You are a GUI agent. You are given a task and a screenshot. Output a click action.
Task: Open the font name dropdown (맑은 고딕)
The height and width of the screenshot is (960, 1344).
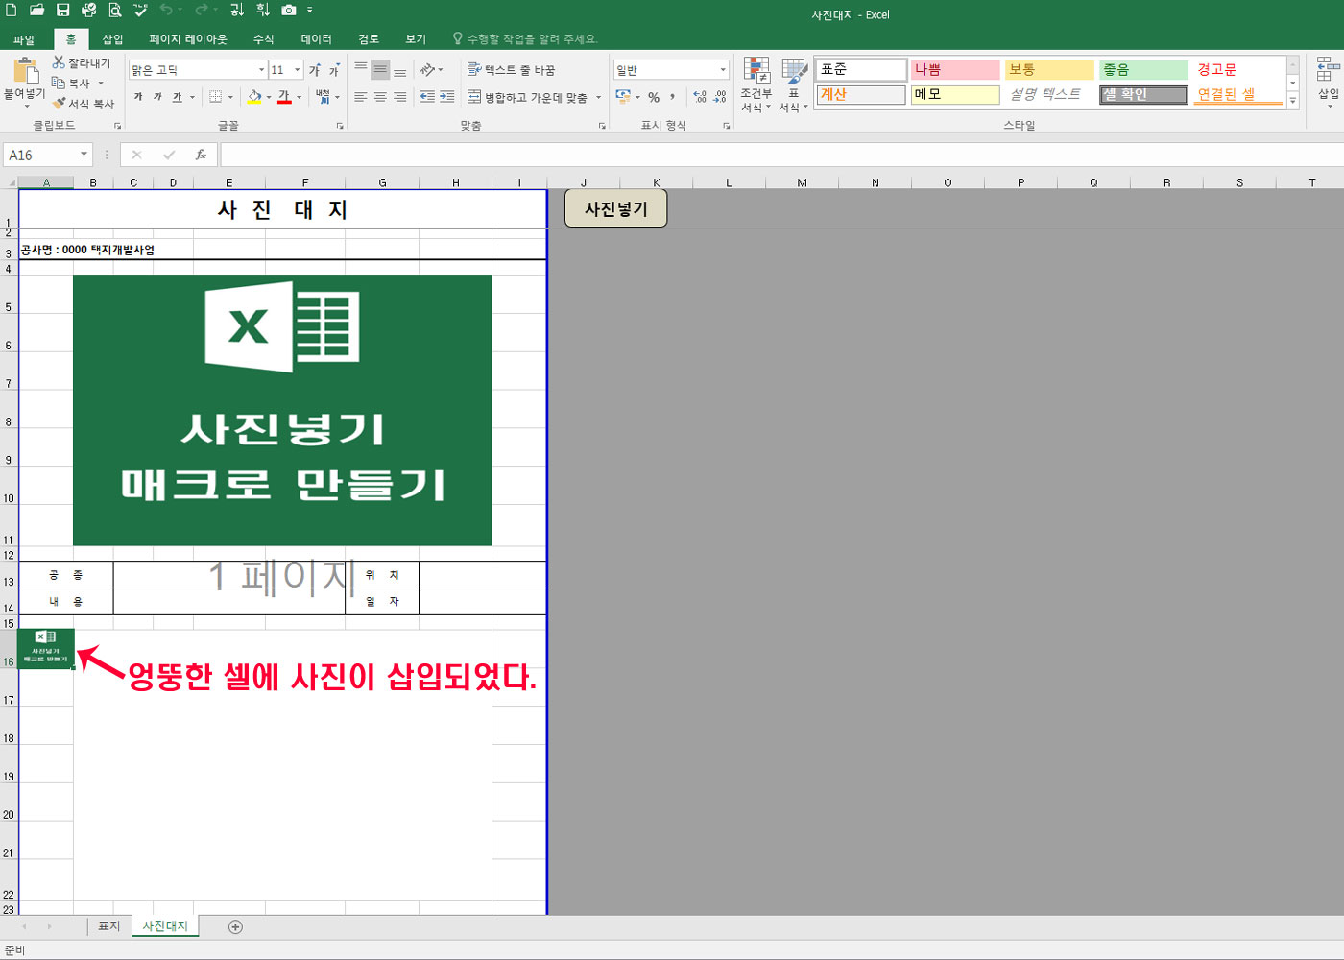tap(261, 70)
